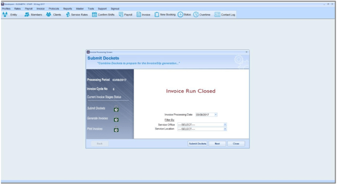Click the Next button in dialog
The height and width of the screenshot is (185, 338).
point(217,144)
